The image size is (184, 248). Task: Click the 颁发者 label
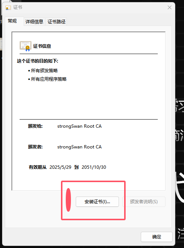[35, 147]
